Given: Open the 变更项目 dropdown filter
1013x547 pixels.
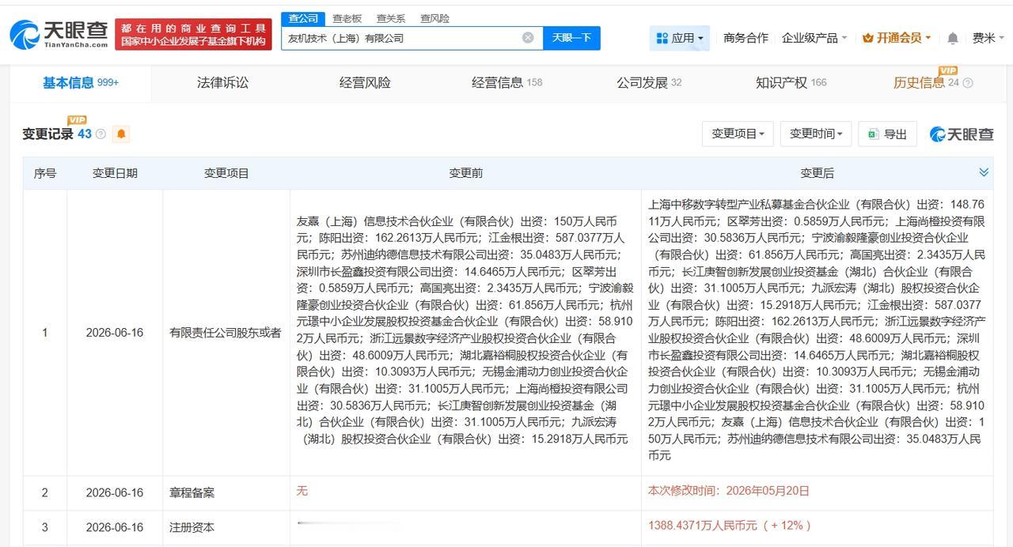Looking at the screenshot, I should pyautogui.click(x=738, y=134).
